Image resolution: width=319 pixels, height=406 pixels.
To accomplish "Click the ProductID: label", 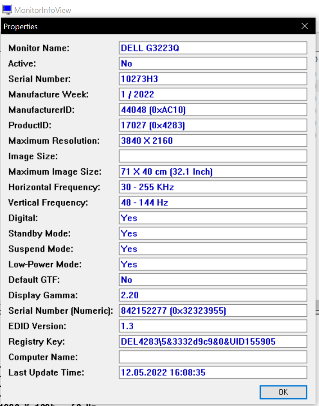I will 30,125.
